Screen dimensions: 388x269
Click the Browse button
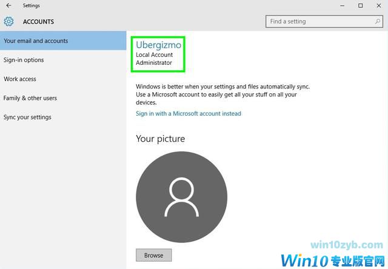click(153, 255)
